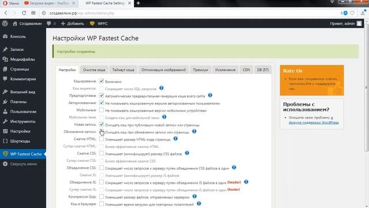The width and height of the screenshot is (369, 208).
Task: Reload the page in browser
Action: pos(24,13)
